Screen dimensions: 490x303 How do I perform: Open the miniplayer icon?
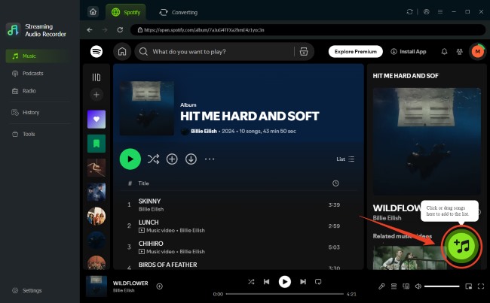[x=468, y=286]
